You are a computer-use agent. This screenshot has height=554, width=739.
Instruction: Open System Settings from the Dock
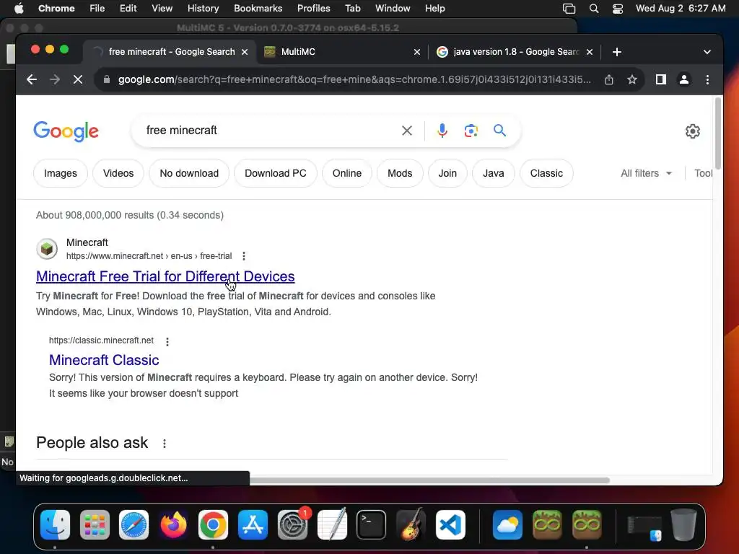[x=293, y=525]
